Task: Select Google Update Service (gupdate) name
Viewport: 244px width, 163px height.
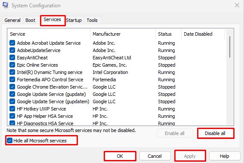Action: [52, 94]
